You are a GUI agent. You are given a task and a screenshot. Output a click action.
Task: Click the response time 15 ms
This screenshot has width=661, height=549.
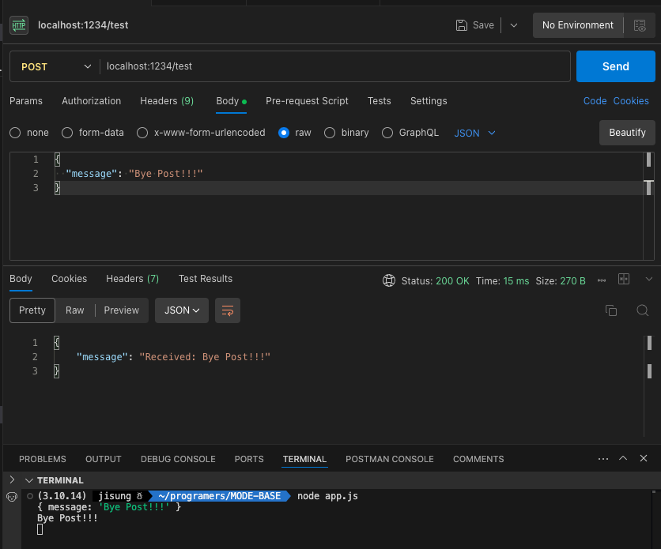click(x=516, y=280)
